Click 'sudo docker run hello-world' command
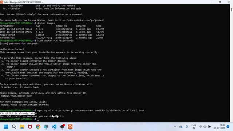The image size is (233, 131). (55, 40)
